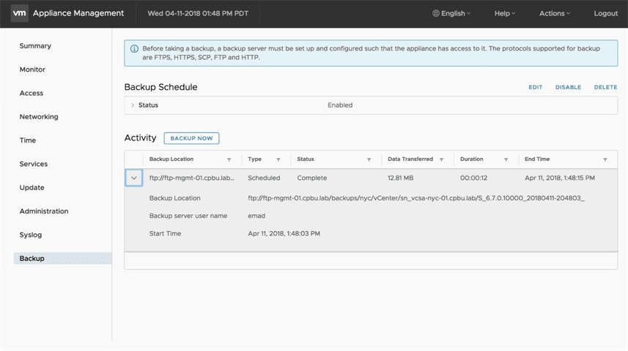Viewport: 628px width, 351px height.
Task: Filter the Backup Location column
Action: click(x=229, y=159)
